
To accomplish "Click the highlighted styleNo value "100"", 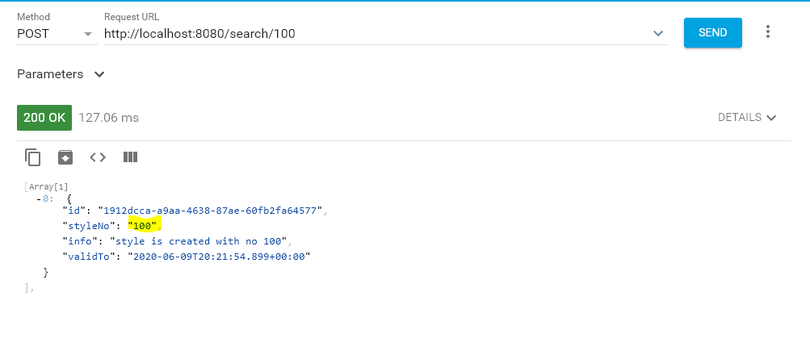I will tap(145, 226).
